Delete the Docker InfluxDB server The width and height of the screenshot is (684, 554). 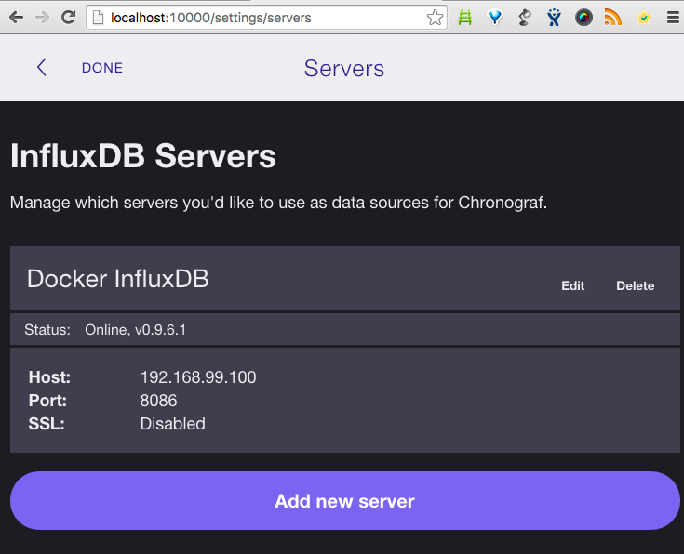pyautogui.click(x=635, y=286)
